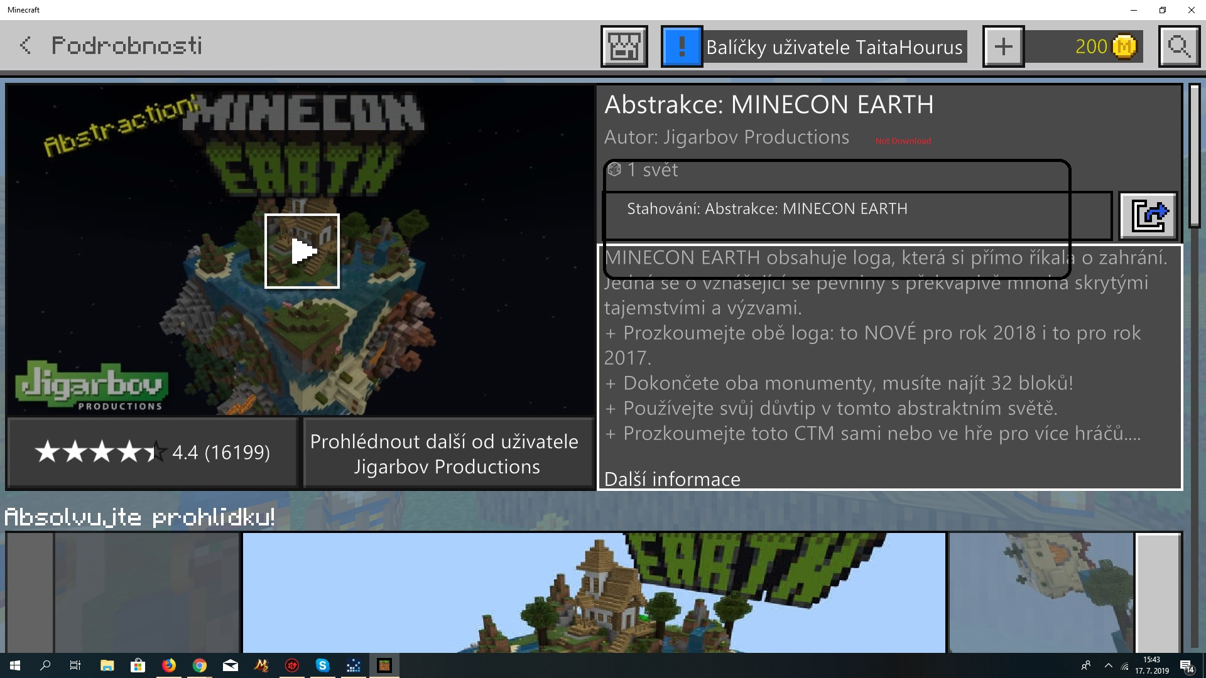Open Skype from the taskbar
The image size is (1206, 678).
point(323,665)
